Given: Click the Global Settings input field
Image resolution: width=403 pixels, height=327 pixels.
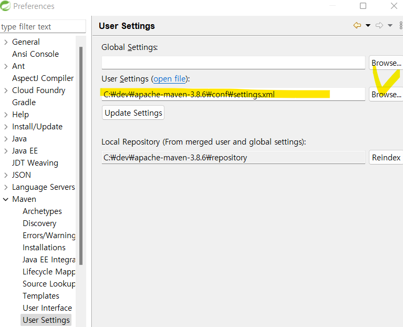Looking at the screenshot, I should tap(233, 63).
